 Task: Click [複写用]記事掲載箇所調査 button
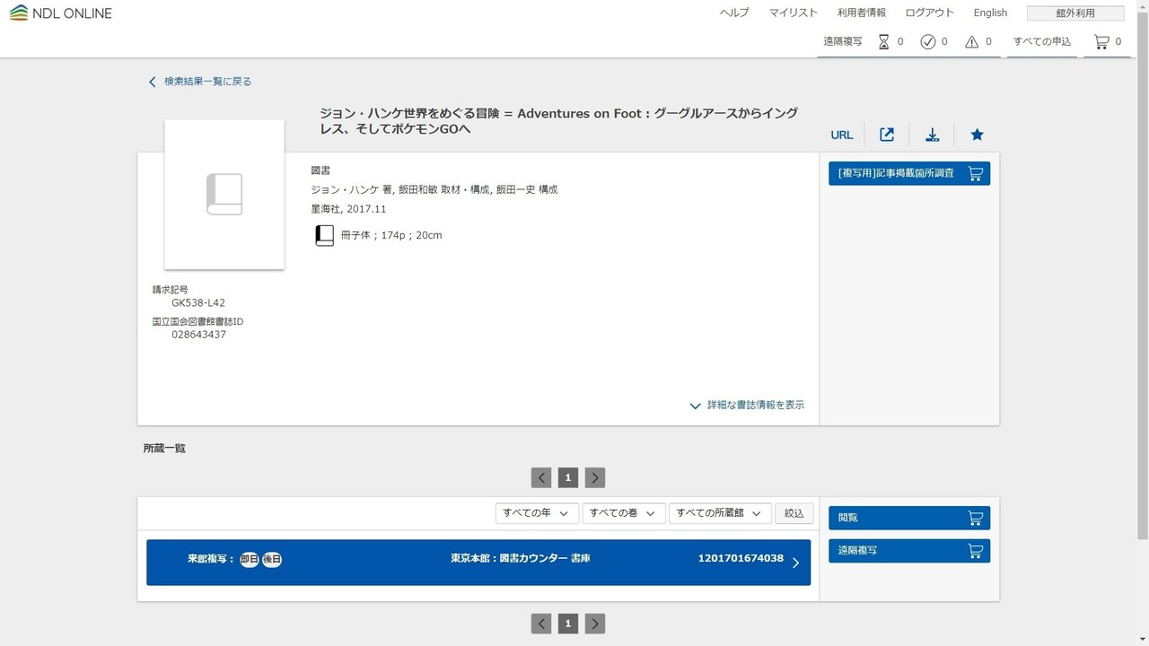click(909, 173)
